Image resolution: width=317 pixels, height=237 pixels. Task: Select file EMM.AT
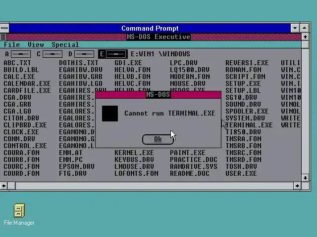click(71, 153)
